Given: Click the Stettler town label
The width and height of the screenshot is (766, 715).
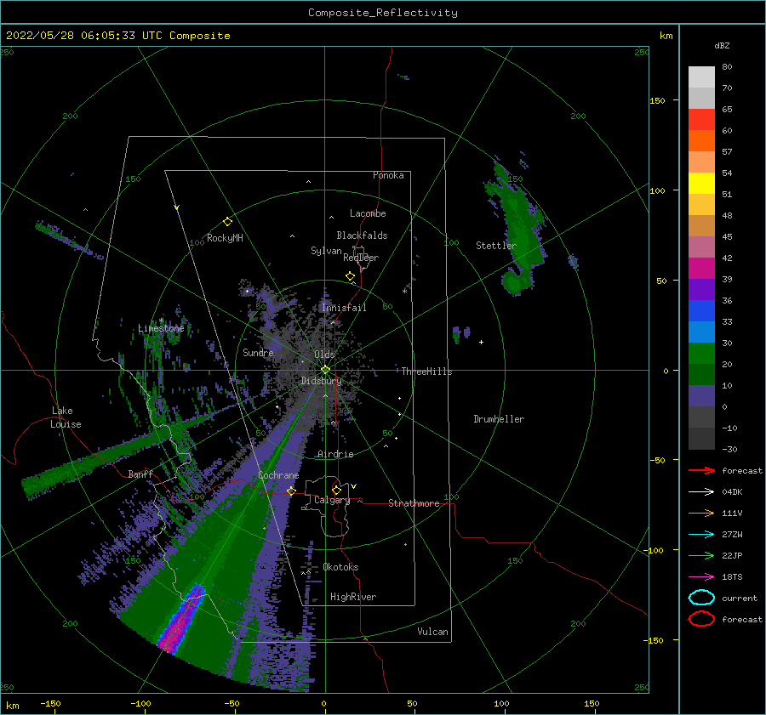Looking at the screenshot, I should [x=496, y=246].
